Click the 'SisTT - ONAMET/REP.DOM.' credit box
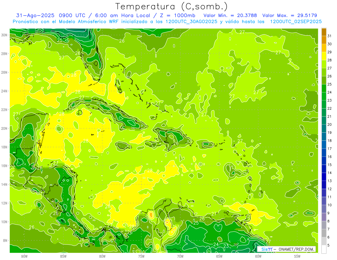 286,249
